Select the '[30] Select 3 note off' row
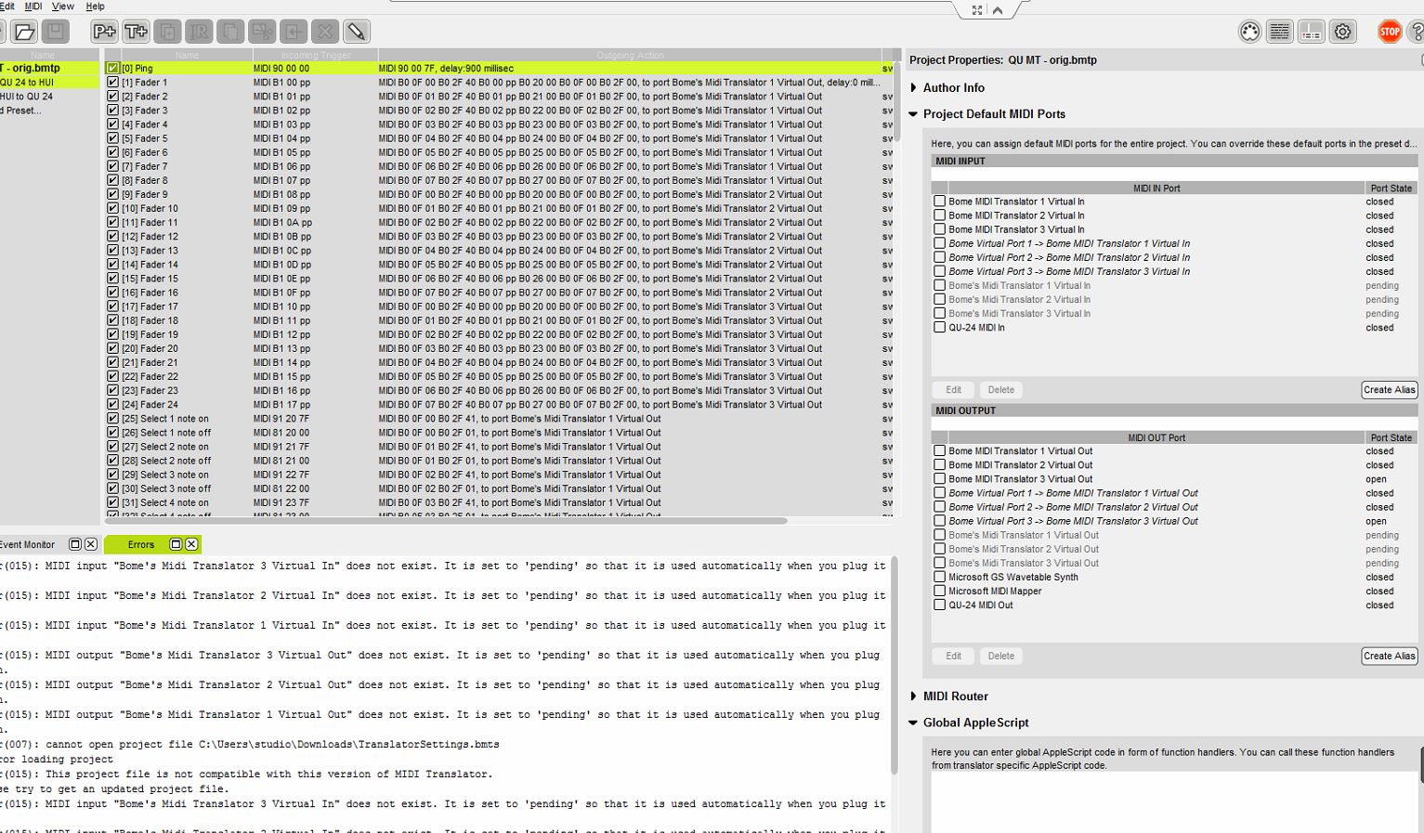This screenshot has width=1424, height=833. point(497,488)
